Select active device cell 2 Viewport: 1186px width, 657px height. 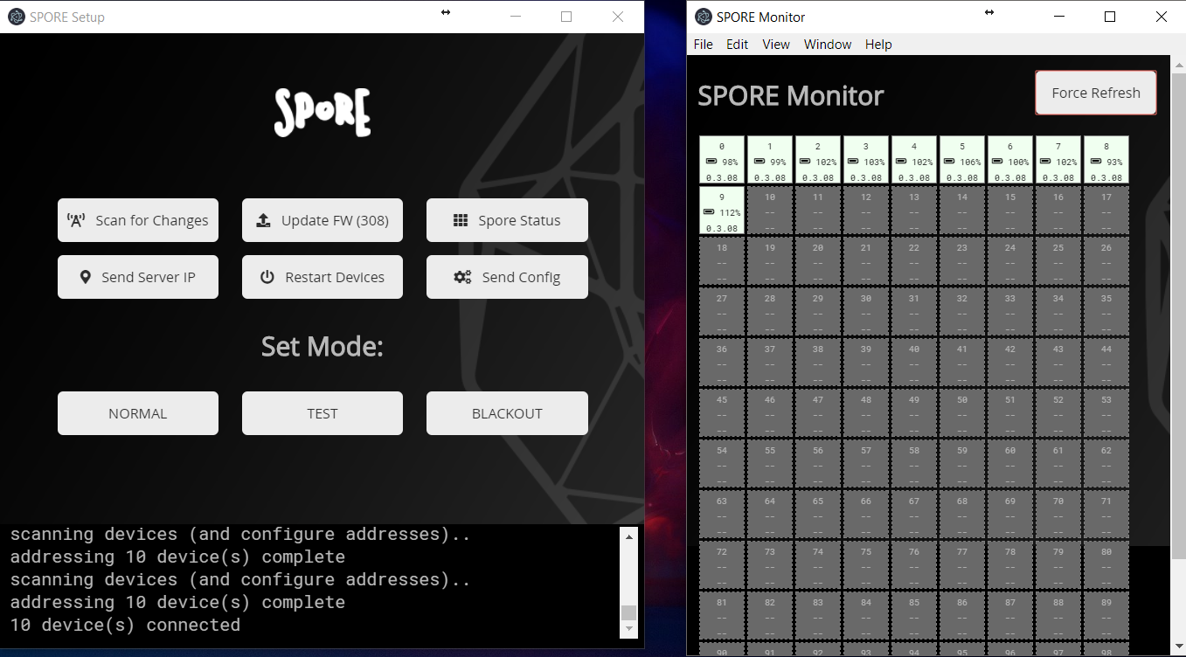[818, 160]
